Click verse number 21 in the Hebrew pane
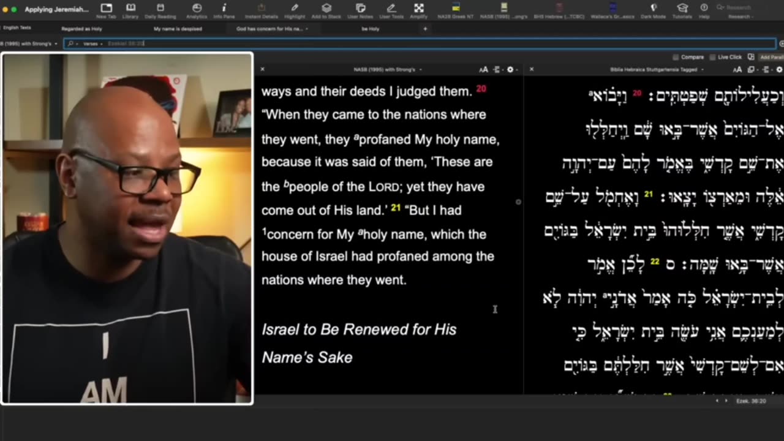784x441 pixels. [649, 195]
